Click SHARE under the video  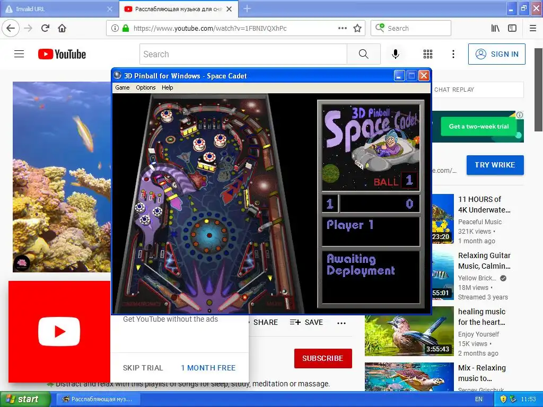tap(265, 322)
